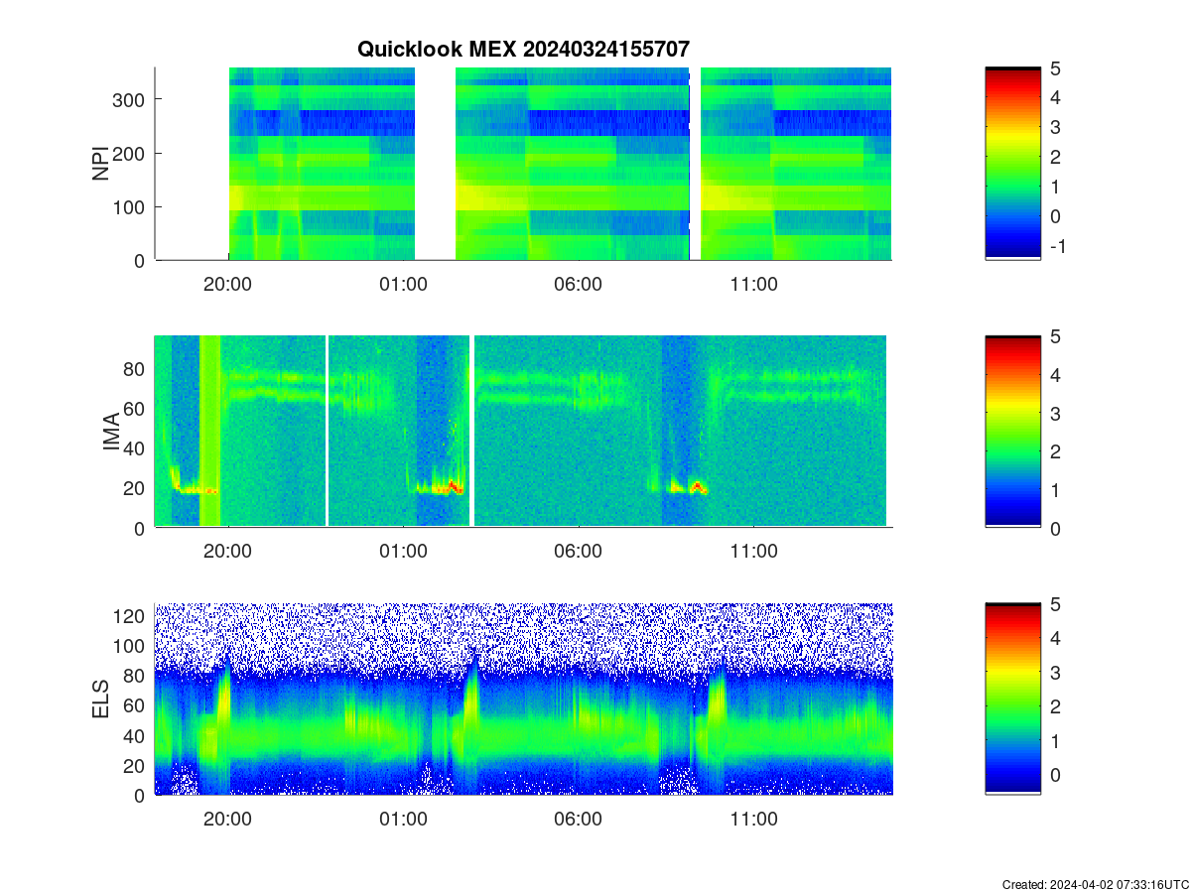
Task: Click the colorbar beside the IMA plot
Action: click(x=1012, y=432)
